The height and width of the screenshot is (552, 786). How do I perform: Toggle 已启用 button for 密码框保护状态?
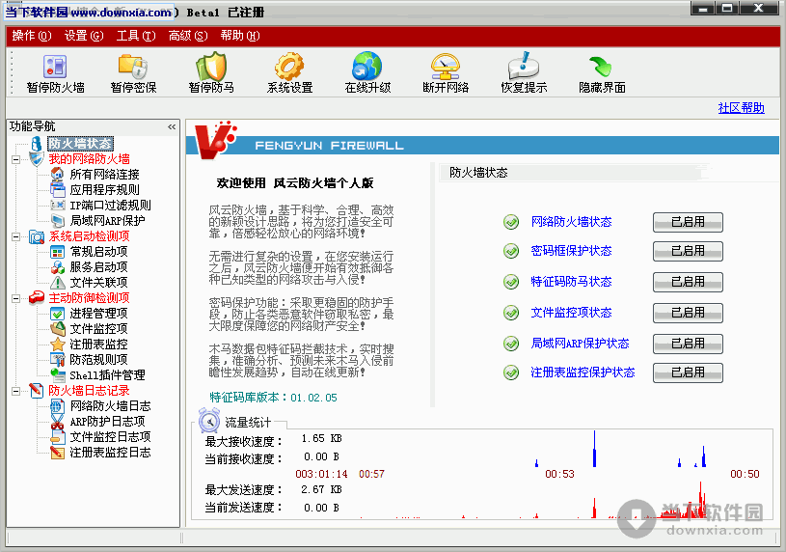[688, 252]
